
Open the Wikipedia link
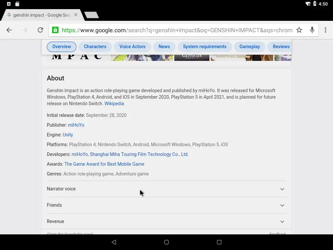[114, 104]
